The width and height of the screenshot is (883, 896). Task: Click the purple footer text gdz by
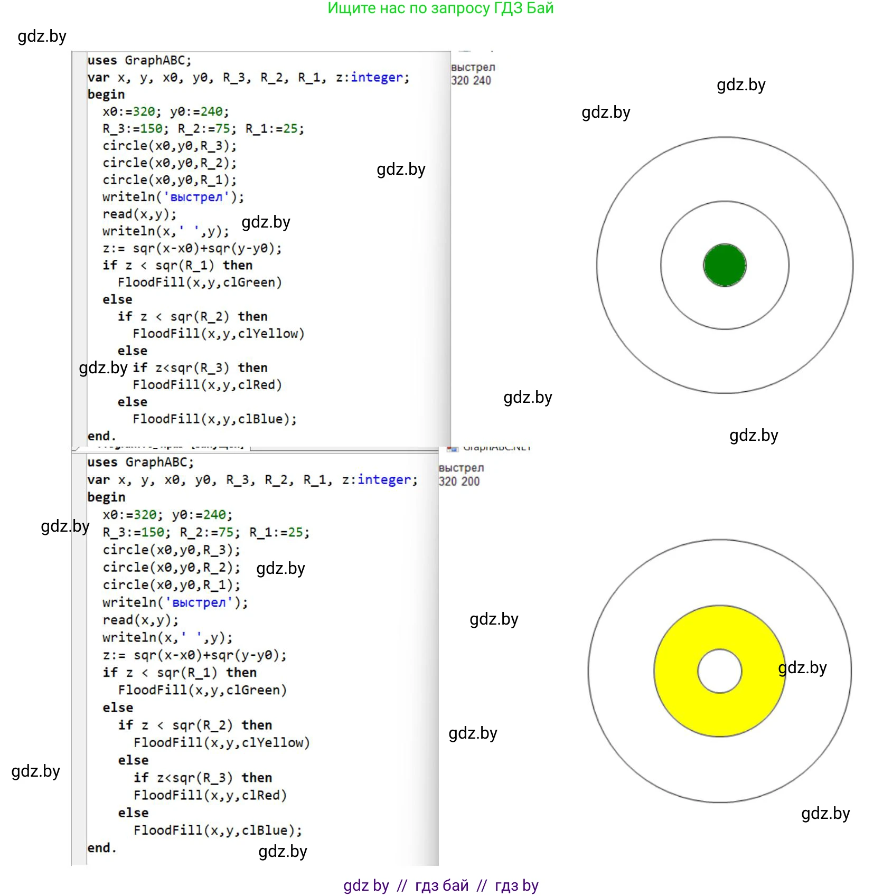[x=366, y=885]
